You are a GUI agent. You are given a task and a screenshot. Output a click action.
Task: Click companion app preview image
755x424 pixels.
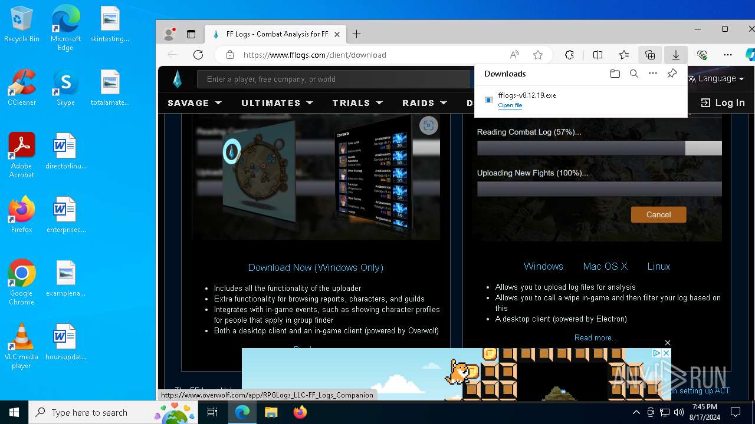(316, 177)
